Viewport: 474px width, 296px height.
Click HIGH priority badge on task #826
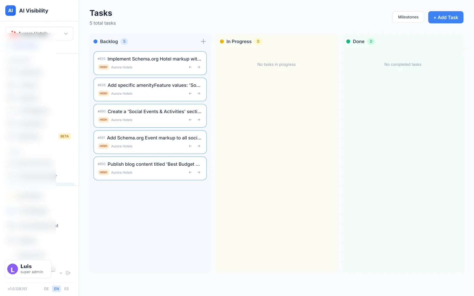tap(103, 94)
